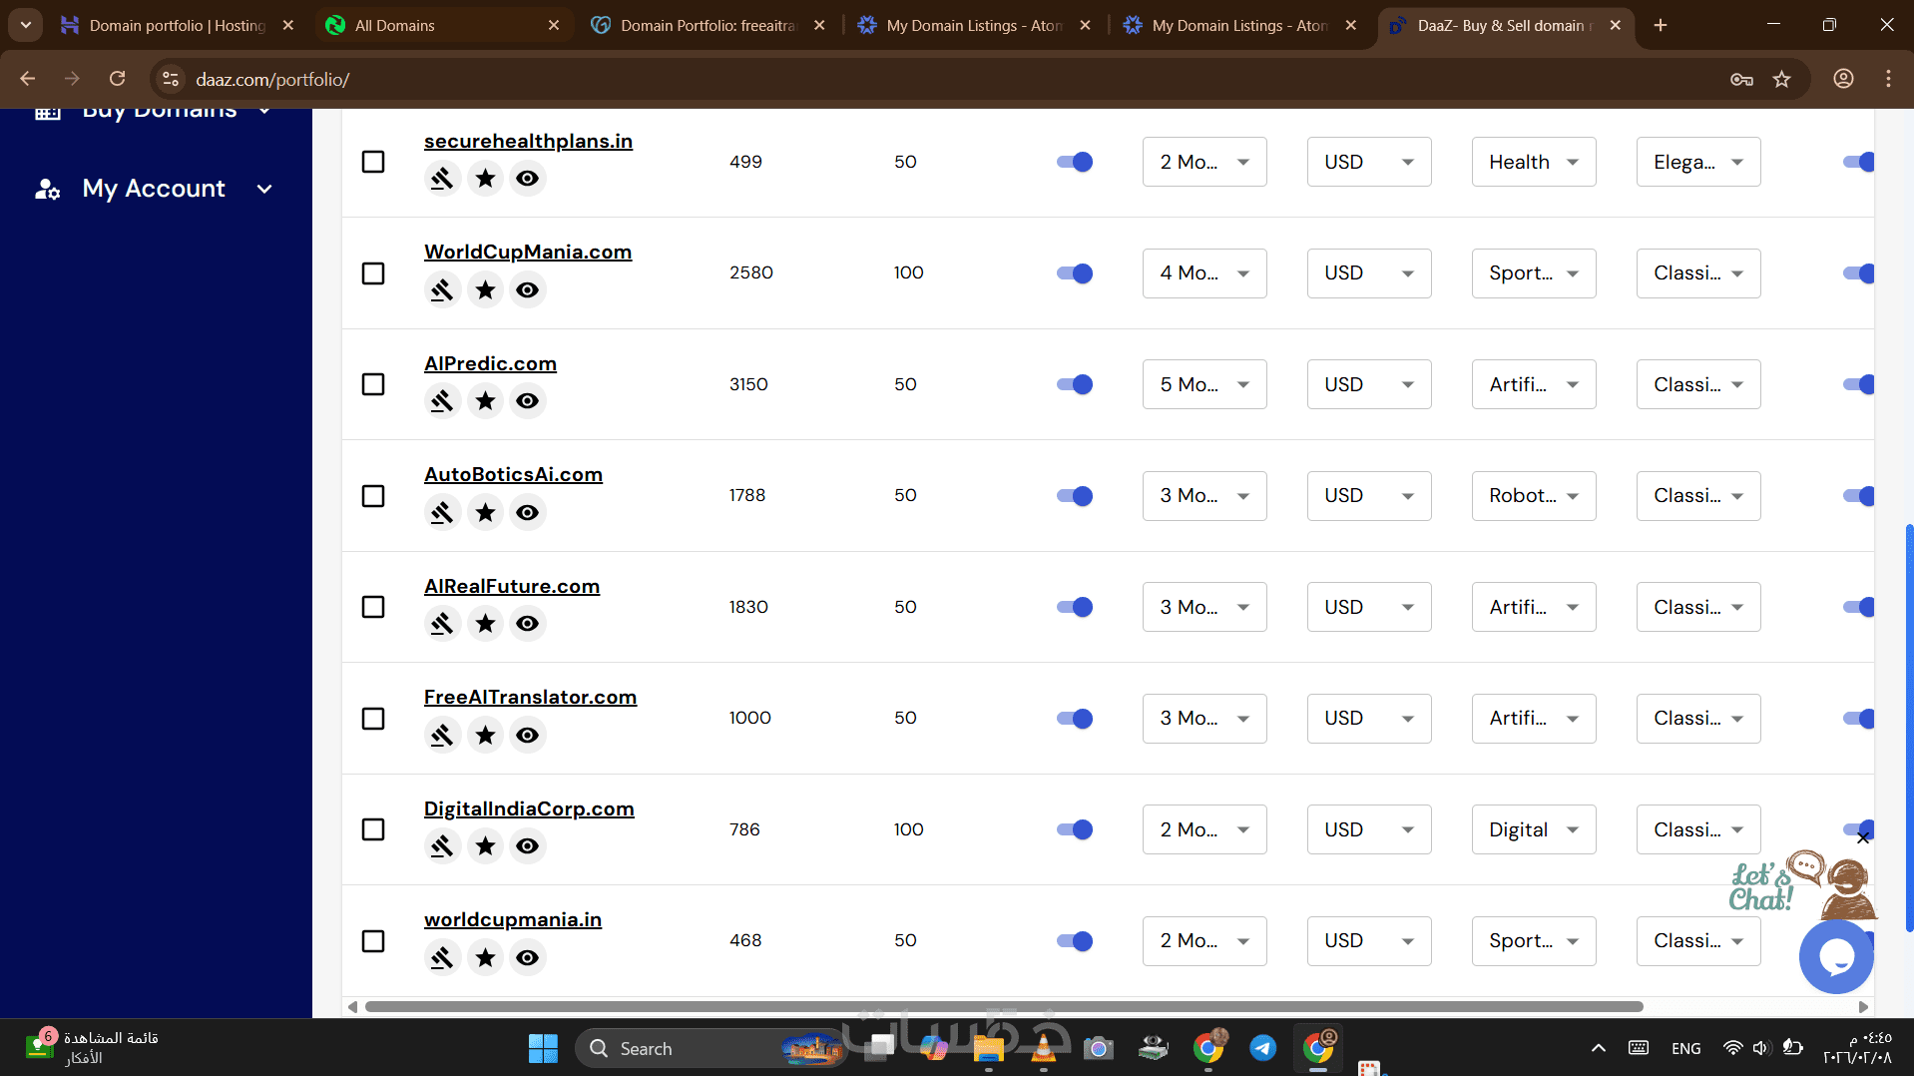Click the auction gavel icon for WorldCupMania.com

tap(442, 289)
